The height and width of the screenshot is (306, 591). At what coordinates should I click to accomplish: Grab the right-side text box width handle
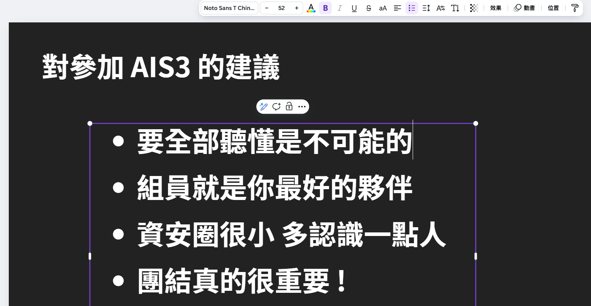pos(475,256)
